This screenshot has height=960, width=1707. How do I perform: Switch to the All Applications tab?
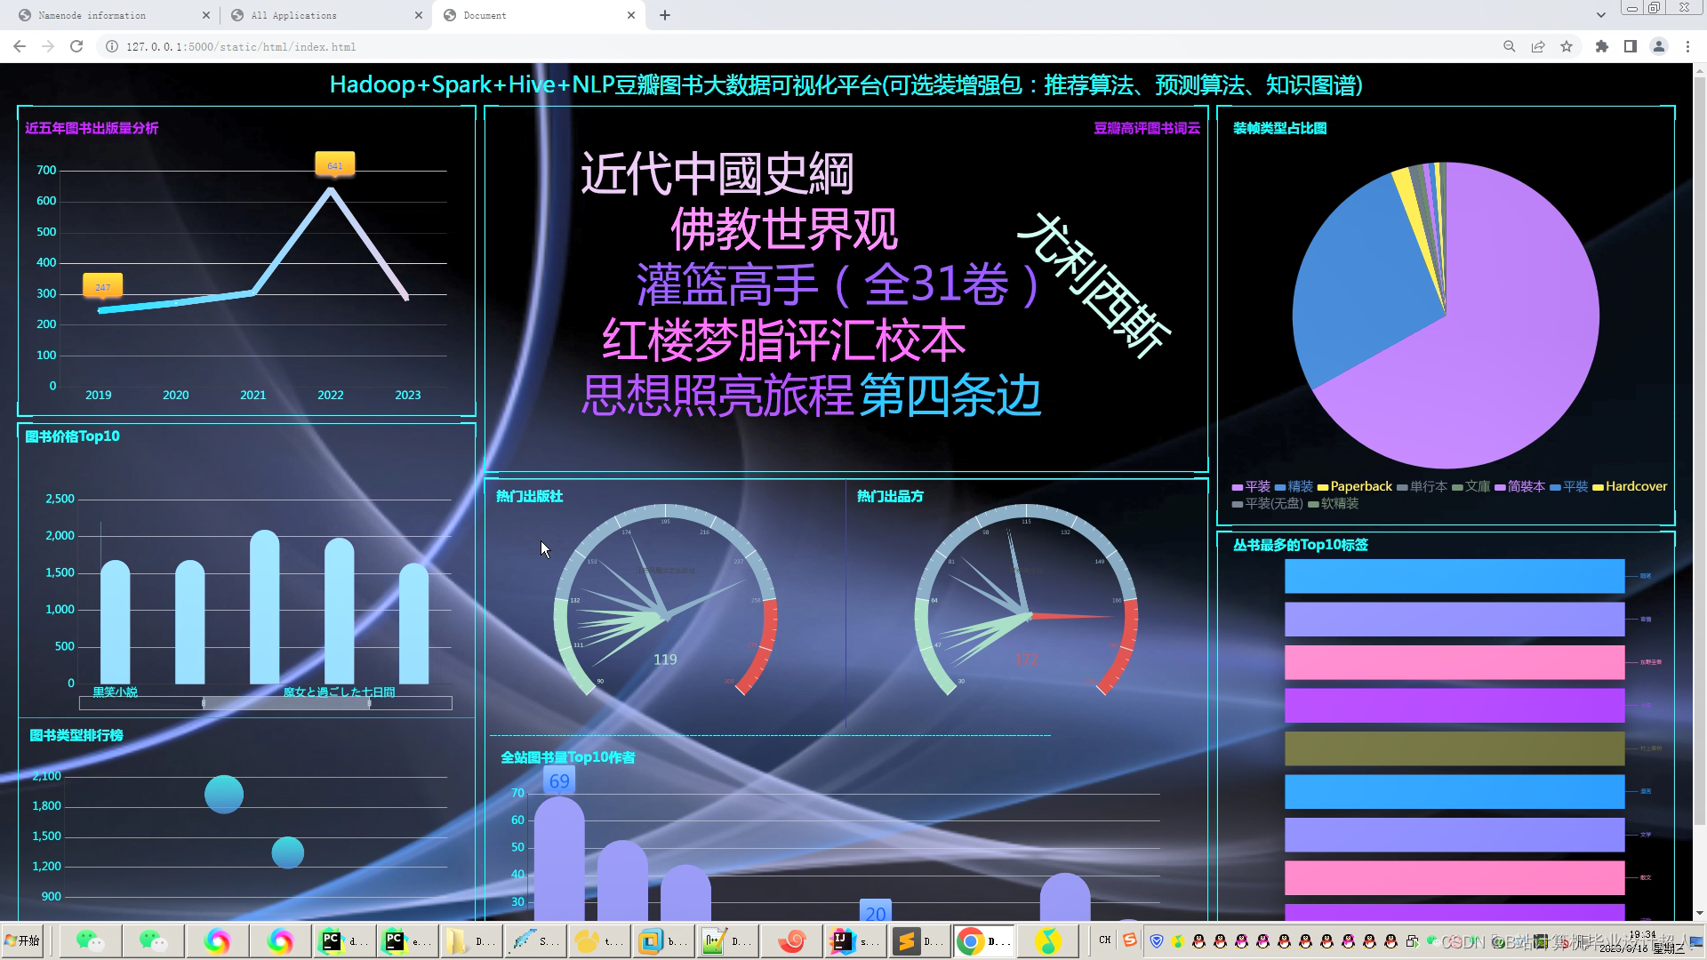pyautogui.click(x=293, y=15)
